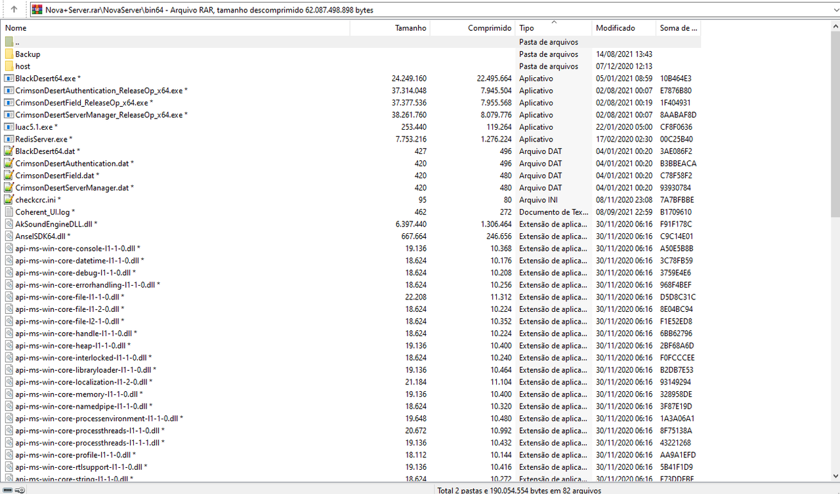This screenshot has width=840, height=494.
Task: Click the parent folder ".." icon
Action: coord(9,42)
